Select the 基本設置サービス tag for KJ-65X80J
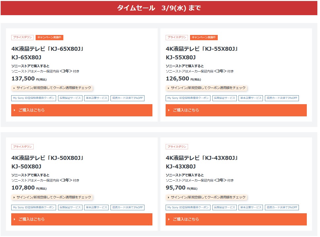320x237 pixels. (96, 98)
